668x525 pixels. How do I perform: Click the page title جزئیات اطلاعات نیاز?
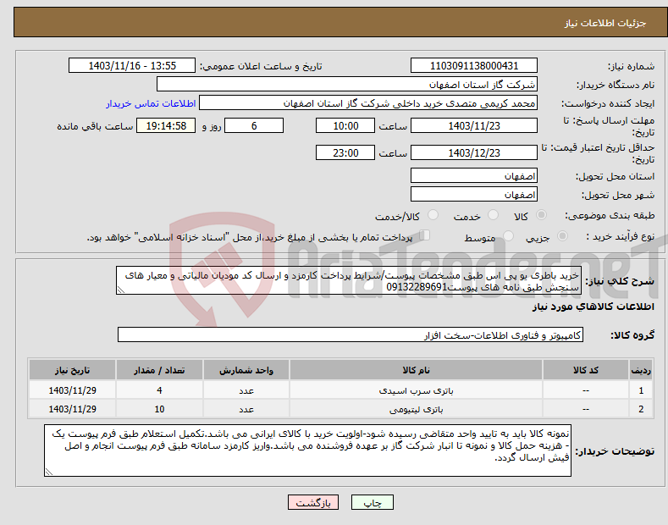coord(605,23)
